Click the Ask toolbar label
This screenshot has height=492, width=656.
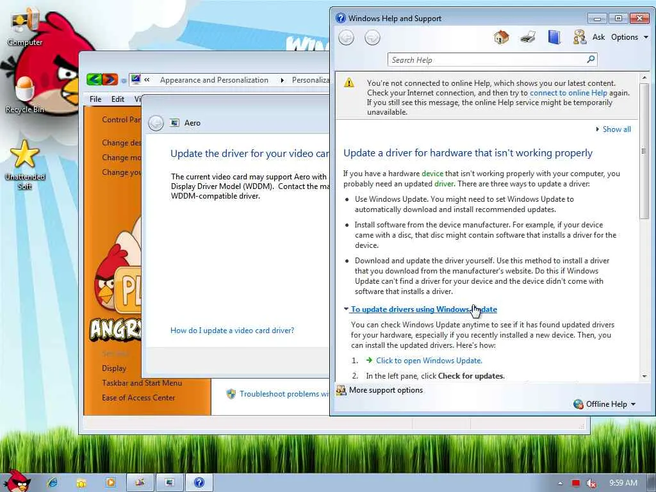point(598,37)
